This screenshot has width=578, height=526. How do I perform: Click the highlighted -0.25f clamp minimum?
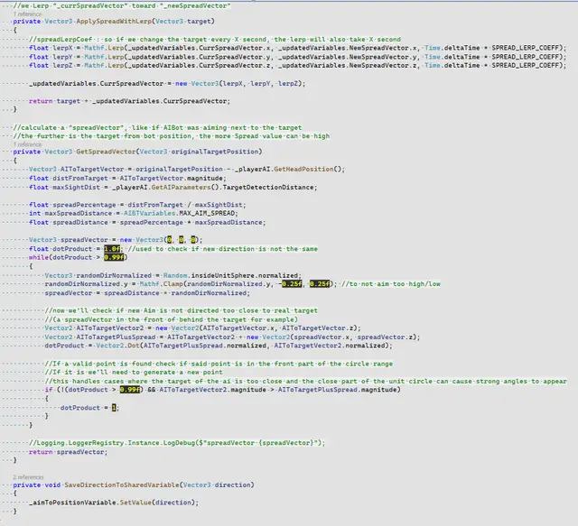coord(292,284)
